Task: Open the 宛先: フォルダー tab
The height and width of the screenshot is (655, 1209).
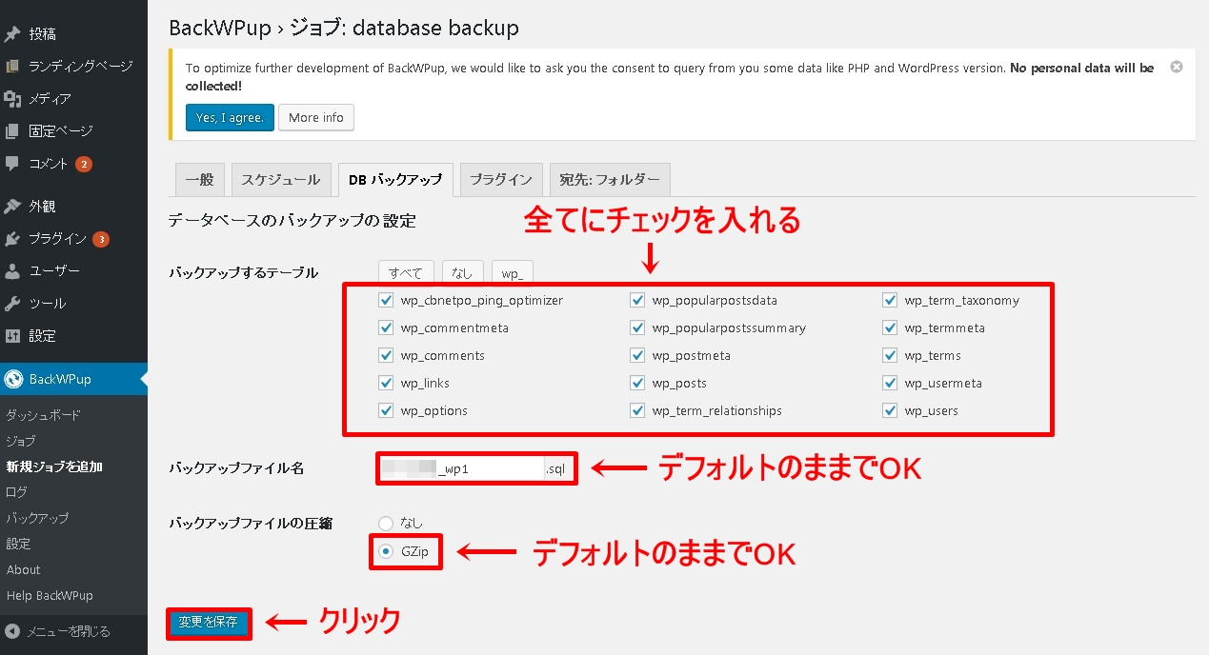Action: tap(610, 179)
